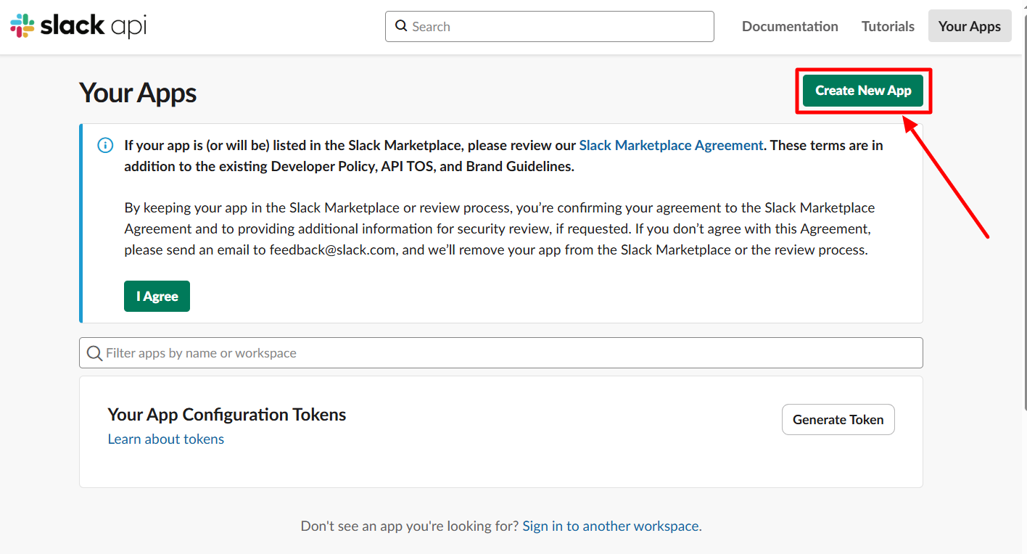Click the magnifier icon in top search bar
Screen dimensions: 1027x554
(401, 26)
